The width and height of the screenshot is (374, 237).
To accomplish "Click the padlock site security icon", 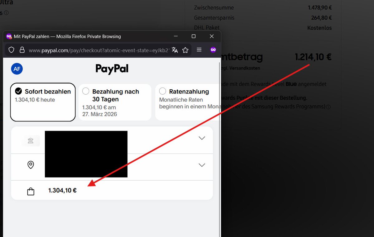I will [x=22, y=50].
